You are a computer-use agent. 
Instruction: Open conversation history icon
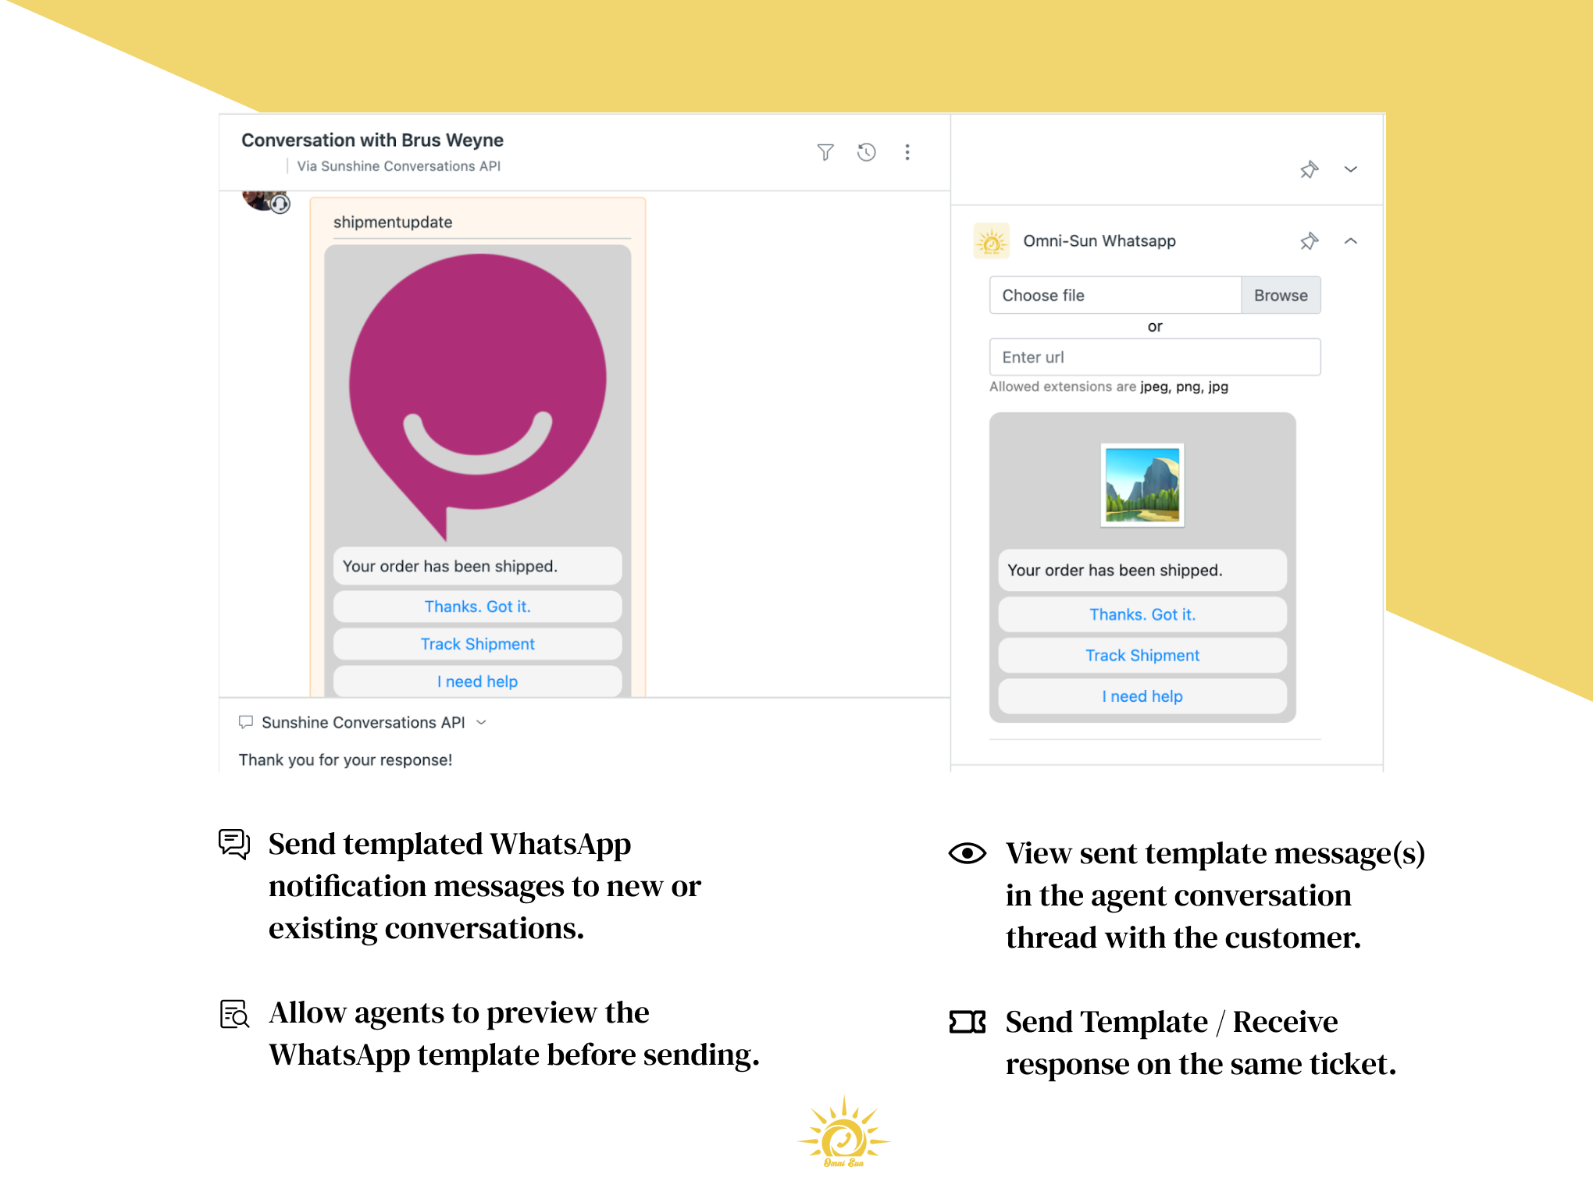pyautogui.click(x=867, y=150)
